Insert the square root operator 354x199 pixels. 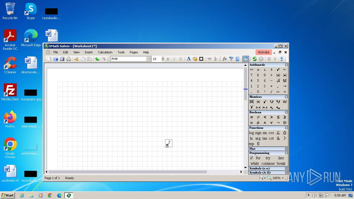278,81
